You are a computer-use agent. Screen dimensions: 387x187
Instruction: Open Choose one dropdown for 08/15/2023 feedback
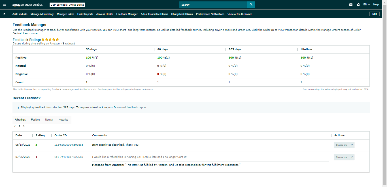coord(344,145)
